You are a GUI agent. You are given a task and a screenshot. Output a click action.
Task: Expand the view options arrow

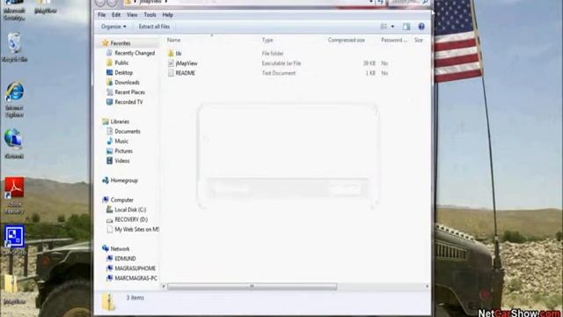point(392,26)
